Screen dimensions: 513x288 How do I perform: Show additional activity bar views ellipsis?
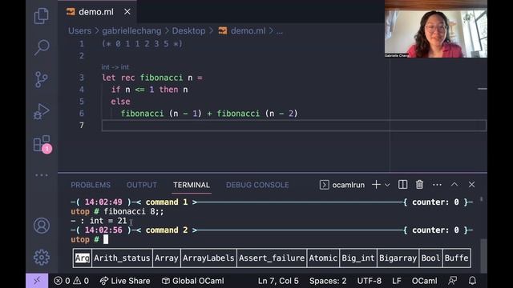click(x=42, y=175)
